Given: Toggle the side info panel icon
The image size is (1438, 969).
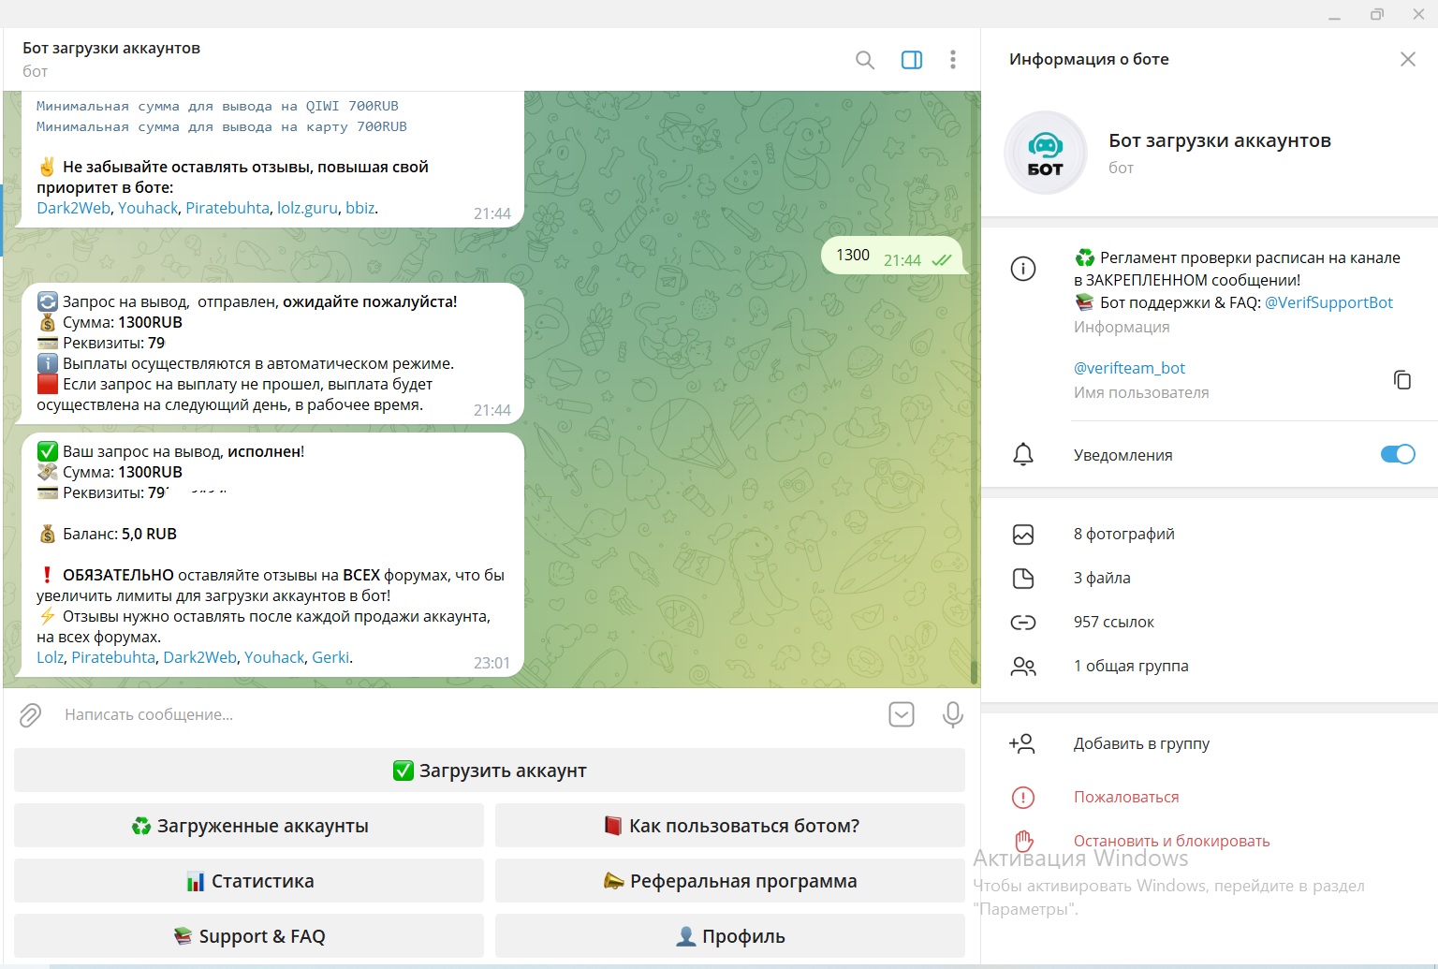Looking at the screenshot, I should tap(911, 60).
